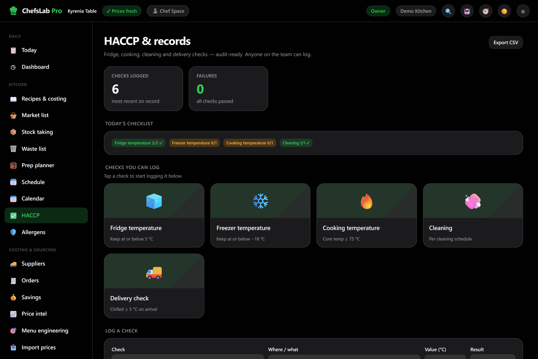
Task: Toggle theme with the sun icon
Action: tap(504, 11)
